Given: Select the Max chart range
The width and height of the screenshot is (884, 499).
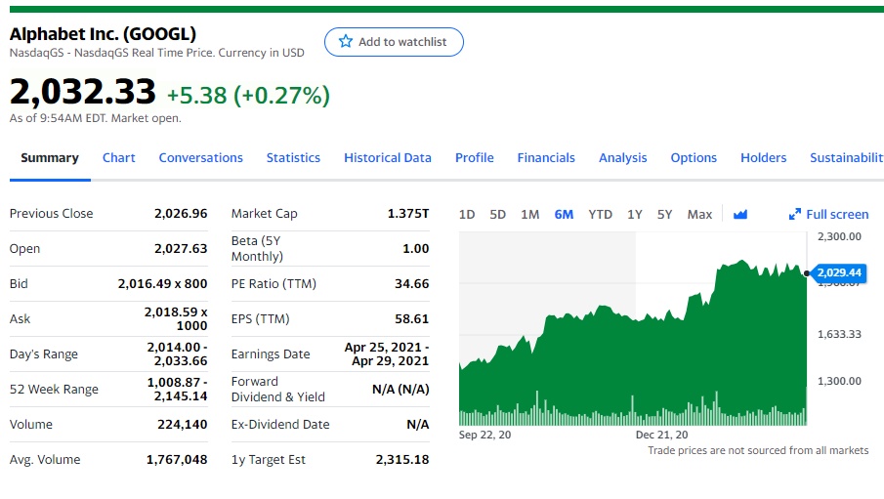Looking at the screenshot, I should pos(699,214).
